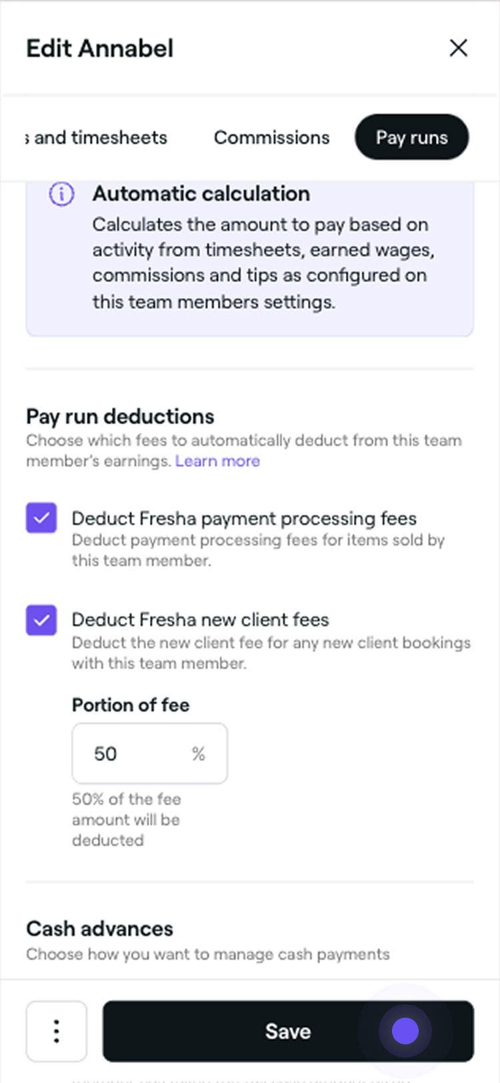Switch to the Commissions tab

click(271, 137)
